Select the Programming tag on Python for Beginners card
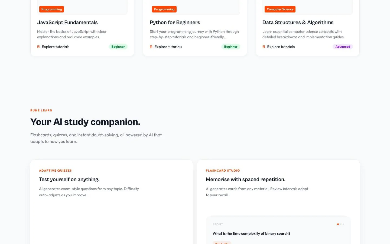 pos(164,9)
